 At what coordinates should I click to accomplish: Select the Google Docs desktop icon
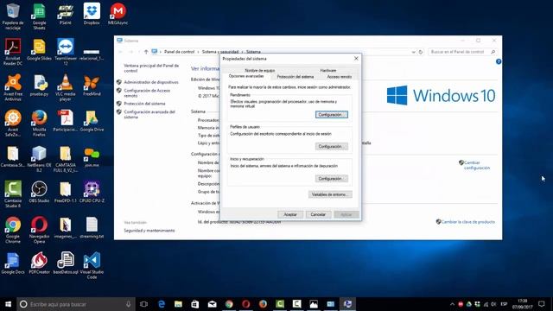(x=13, y=263)
